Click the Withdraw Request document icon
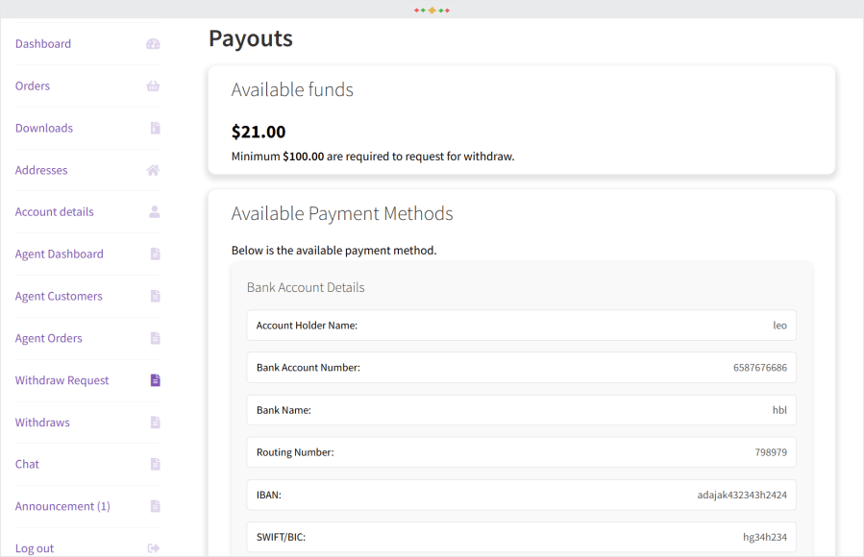The width and height of the screenshot is (864, 557). (156, 380)
